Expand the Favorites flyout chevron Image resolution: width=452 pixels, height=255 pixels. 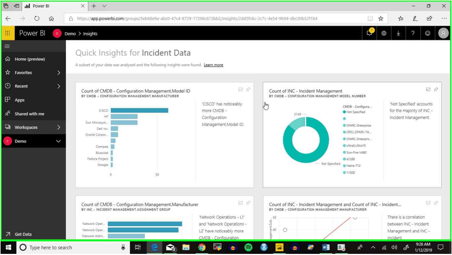59,73
